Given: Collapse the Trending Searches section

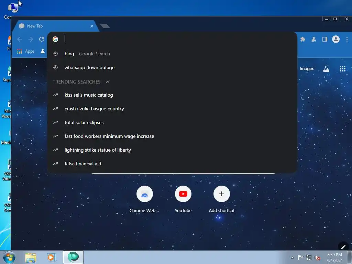Looking at the screenshot, I should click(x=108, y=82).
